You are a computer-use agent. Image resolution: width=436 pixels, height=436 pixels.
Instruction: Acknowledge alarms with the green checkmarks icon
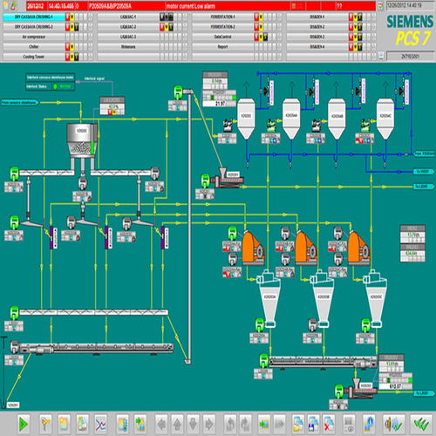(x=421, y=424)
